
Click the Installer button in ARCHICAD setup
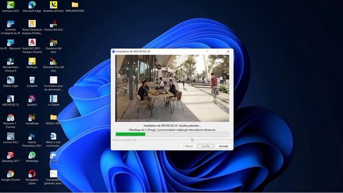[x=206, y=146]
